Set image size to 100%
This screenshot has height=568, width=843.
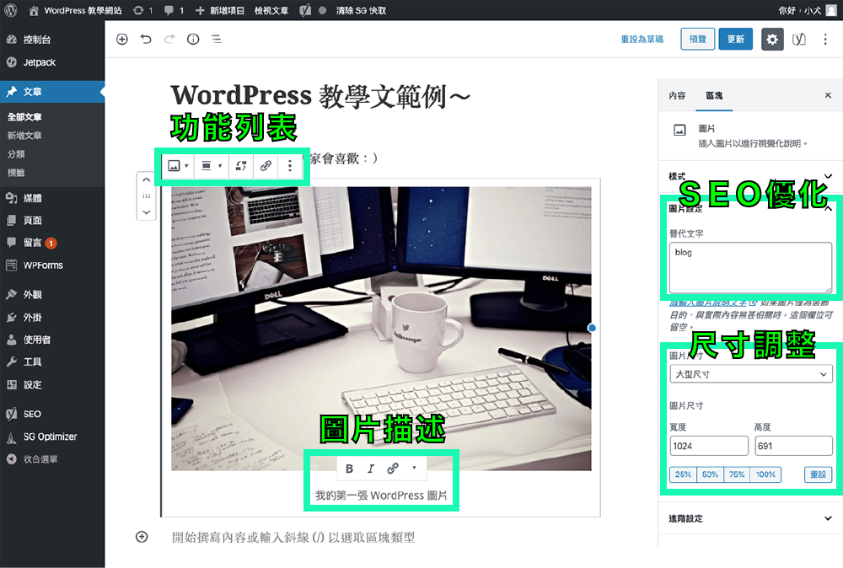[766, 474]
